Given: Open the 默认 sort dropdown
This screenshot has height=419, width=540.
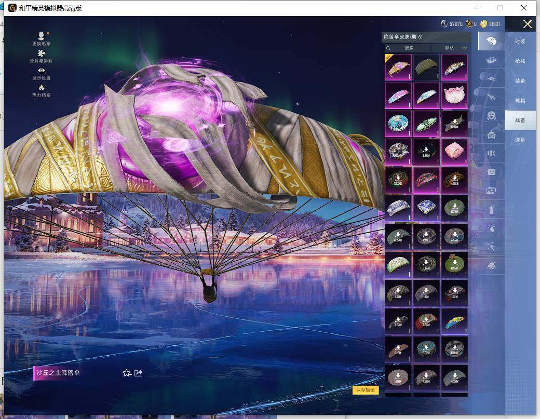Looking at the screenshot, I should tap(452, 48).
